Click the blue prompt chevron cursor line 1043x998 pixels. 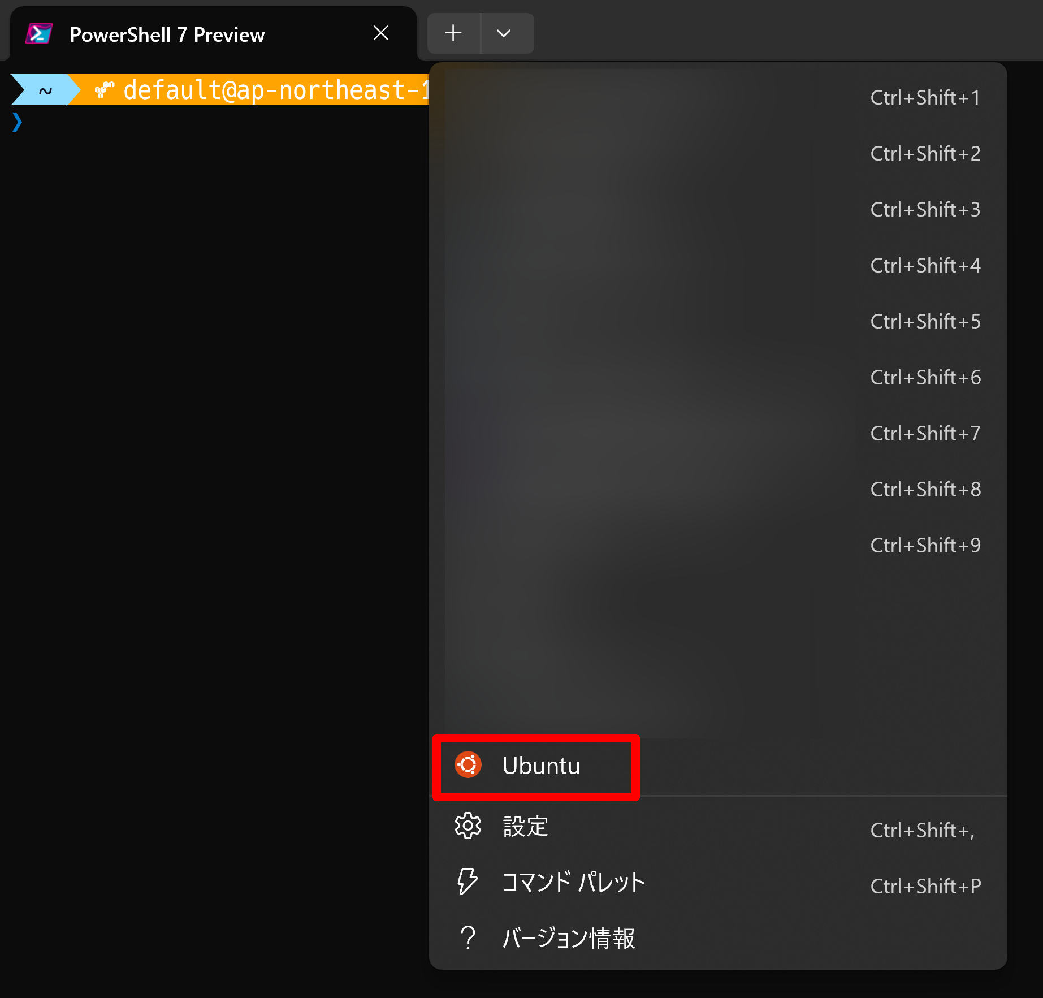point(18,122)
